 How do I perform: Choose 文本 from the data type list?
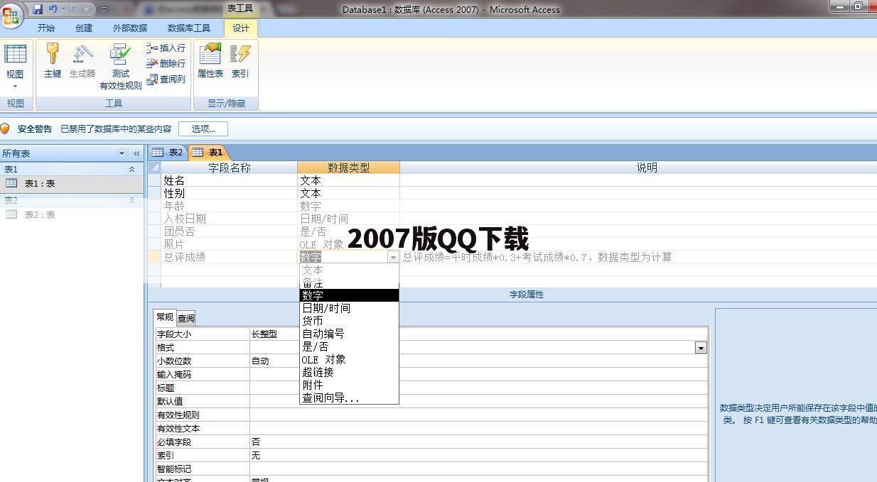point(349,270)
